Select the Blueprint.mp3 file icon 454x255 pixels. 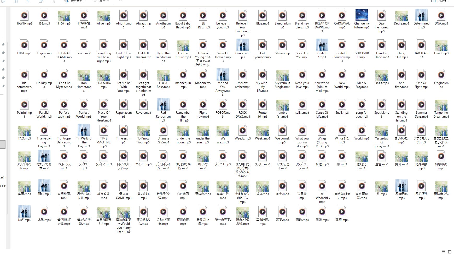(282, 15)
